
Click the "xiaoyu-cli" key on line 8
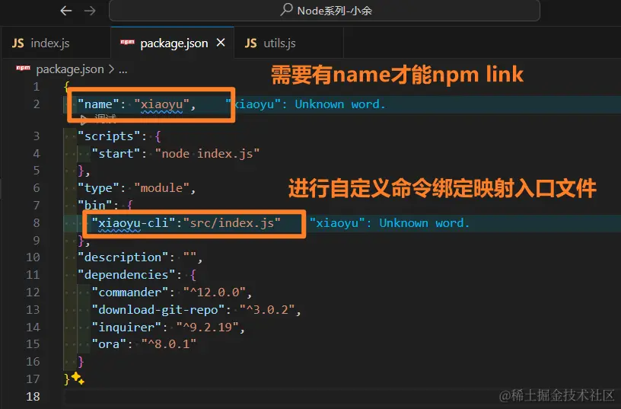point(133,223)
